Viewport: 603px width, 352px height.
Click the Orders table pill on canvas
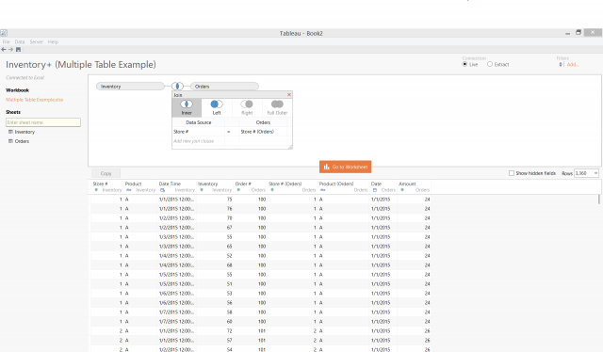[224, 86]
